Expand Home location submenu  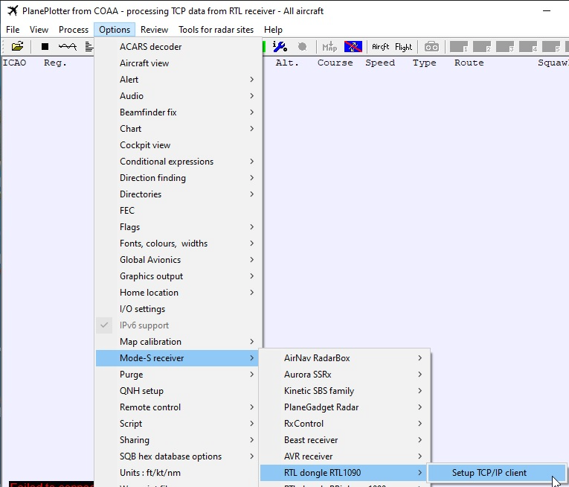tap(179, 292)
